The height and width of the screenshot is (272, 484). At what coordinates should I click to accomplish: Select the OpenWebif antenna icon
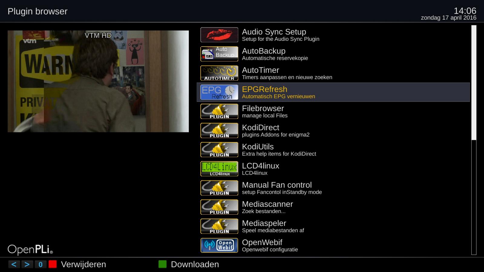tap(219, 245)
